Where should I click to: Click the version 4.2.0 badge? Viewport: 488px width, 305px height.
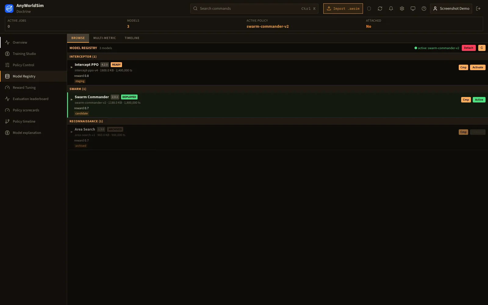tap(105, 65)
